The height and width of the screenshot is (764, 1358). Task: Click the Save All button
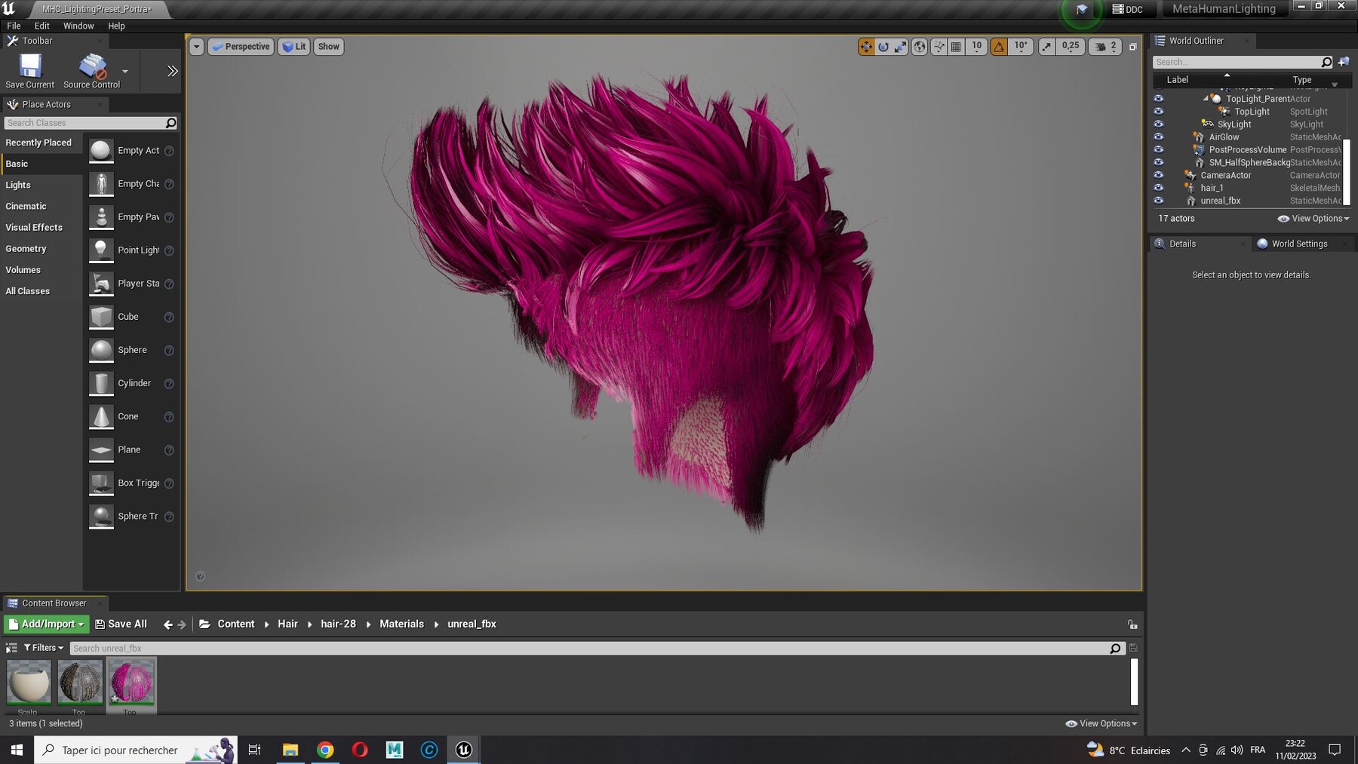pyautogui.click(x=121, y=624)
